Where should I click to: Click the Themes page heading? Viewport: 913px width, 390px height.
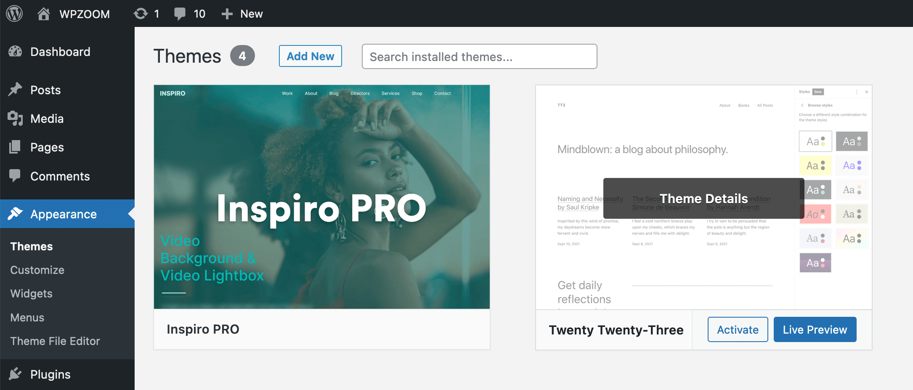187,56
